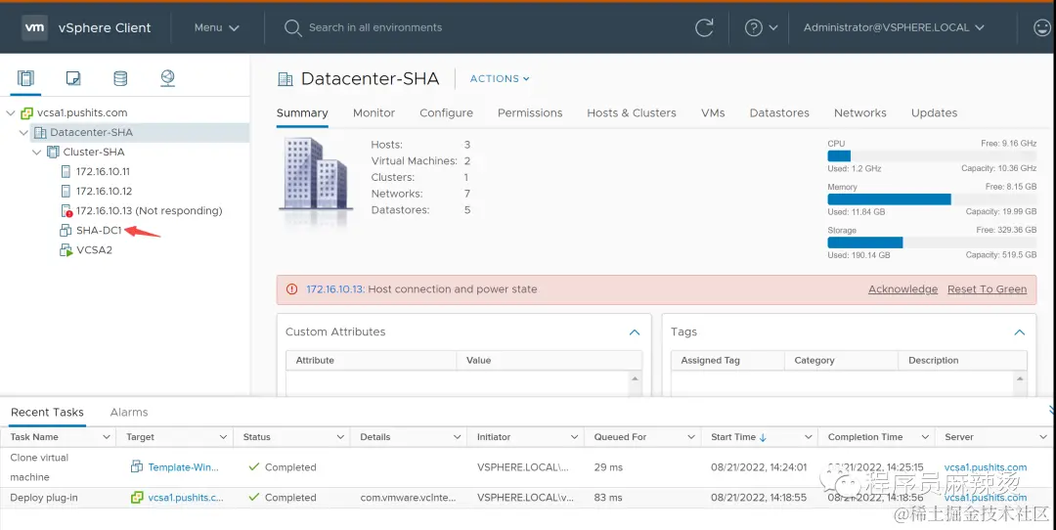Image resolution: width=1056 pixels, height=530 pixels.
Task: Click the VCSA2 powered-on VM icon
Action: [66, 250]
